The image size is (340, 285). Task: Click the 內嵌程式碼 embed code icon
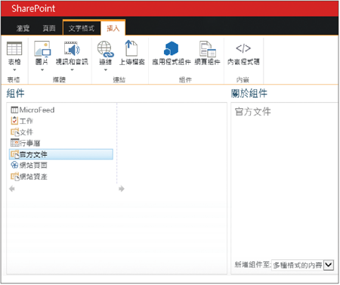click(243, 48)
